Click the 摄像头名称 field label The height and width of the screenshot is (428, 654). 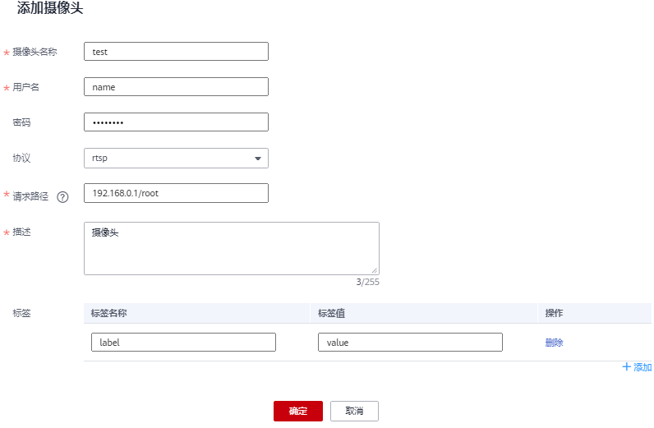(x=35, y=52)
